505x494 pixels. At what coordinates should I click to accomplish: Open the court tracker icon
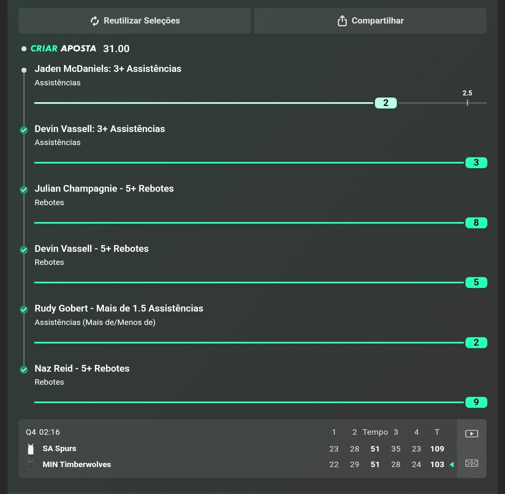click(x=472, y=463)
